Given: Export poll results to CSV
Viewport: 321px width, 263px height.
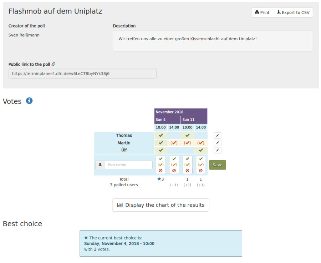Looking at the screenshot, I should (x=293, y=12).
